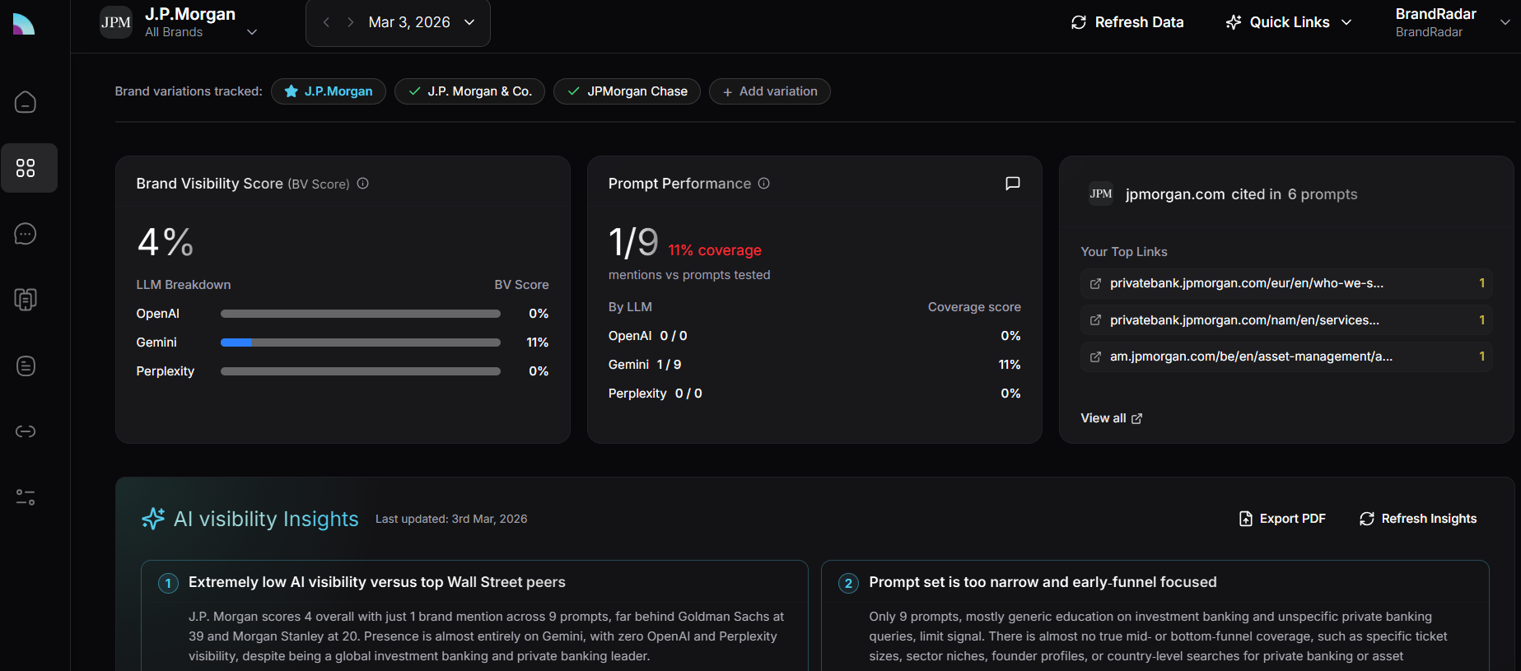Viewport: 1521px width, 671px height.
Task: Click the Perplexity 0 / 0 coverage row
Action: [814, 394]
